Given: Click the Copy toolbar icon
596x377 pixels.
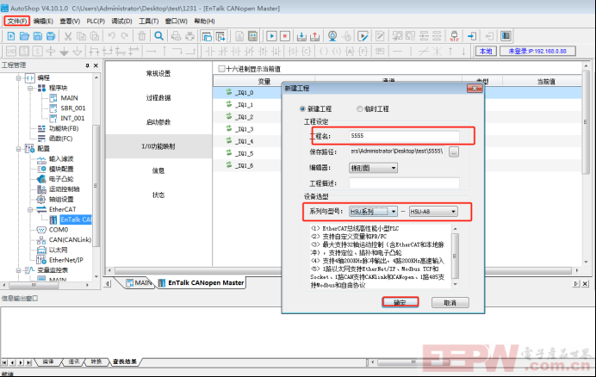Looking at the screenshot, I should pos(81,36).
